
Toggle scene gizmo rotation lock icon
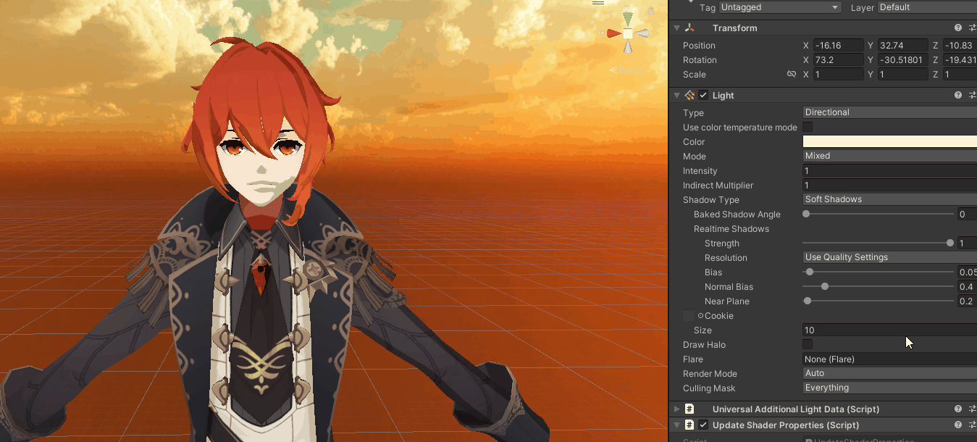pos(651,10)
